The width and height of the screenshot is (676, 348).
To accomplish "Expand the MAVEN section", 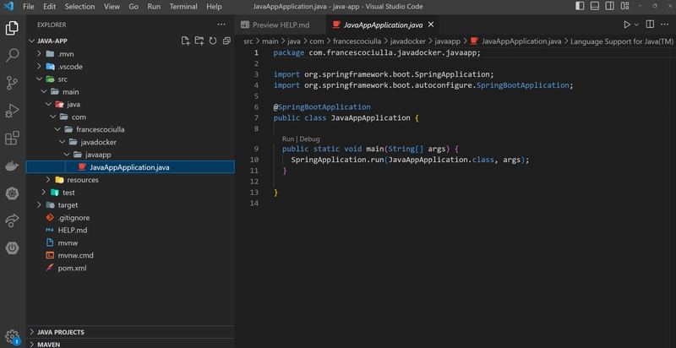I will click(130, 344).
